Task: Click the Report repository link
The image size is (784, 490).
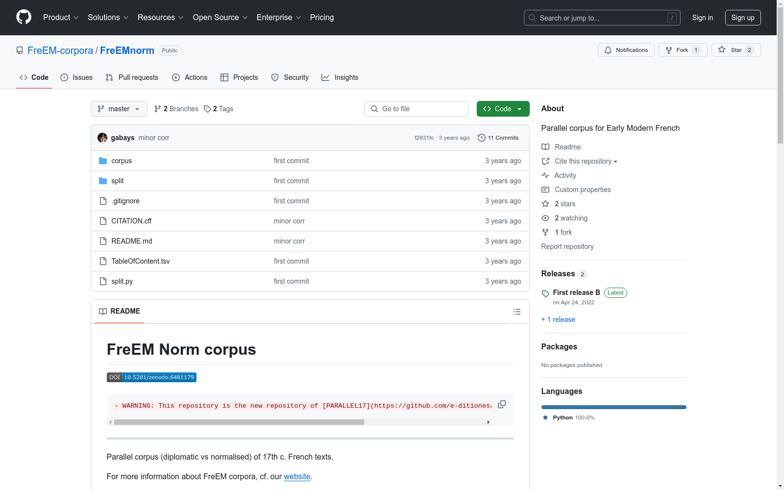Action: pyautogui.click(x=567, y=246)
